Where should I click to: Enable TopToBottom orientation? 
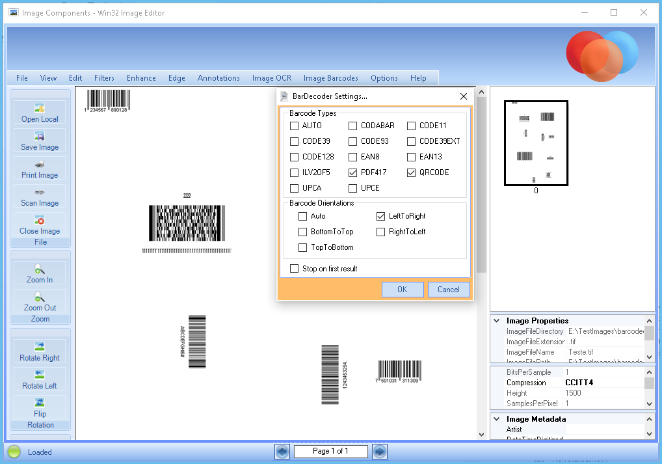tap(302, 248)
